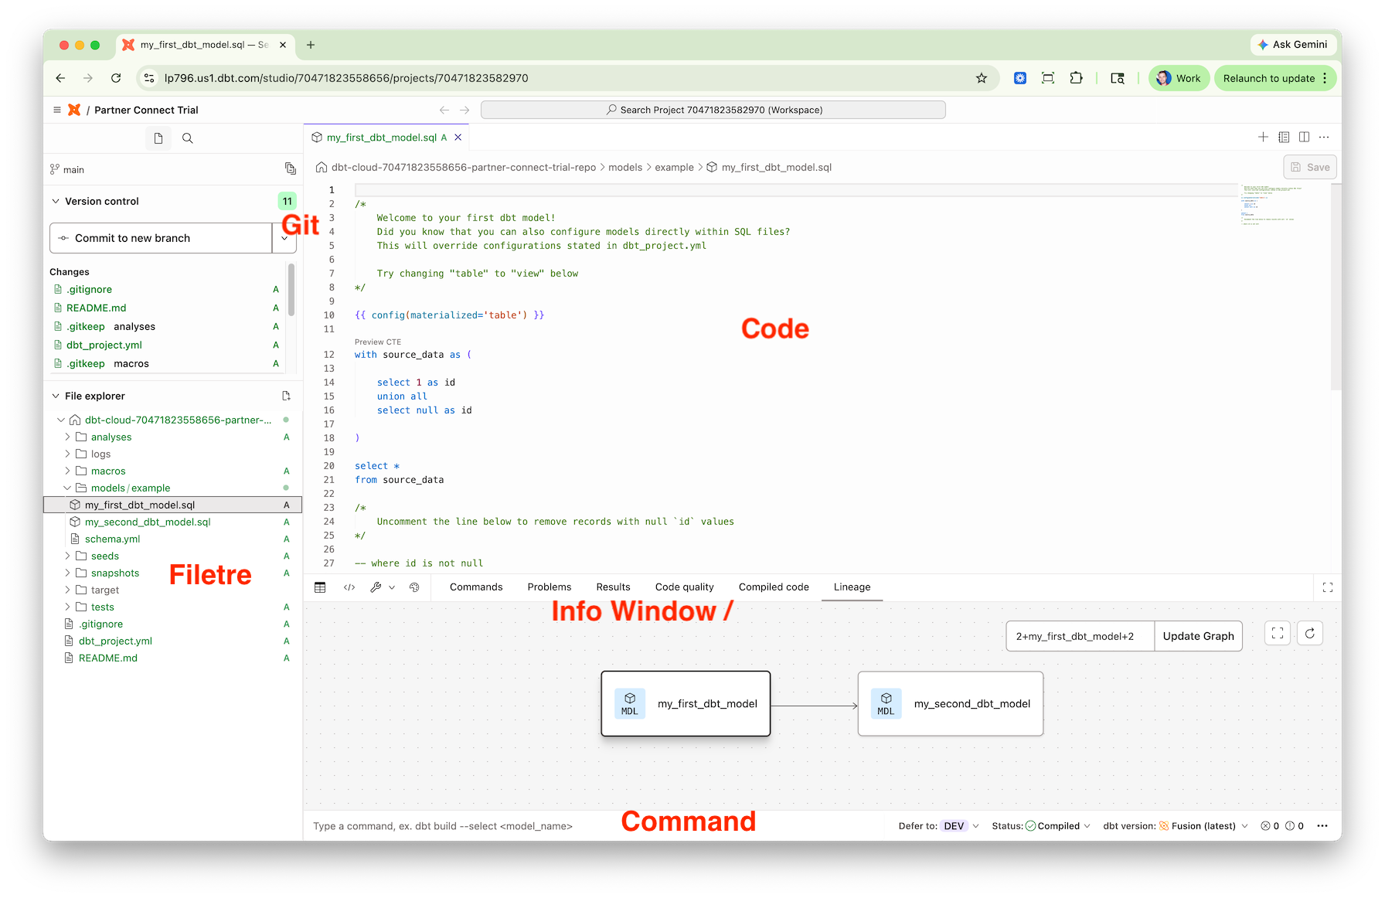The width and height of the screenshot is (1385, 898).
Task: Collapse the Version control section
Action: click(x=56, y=201)
